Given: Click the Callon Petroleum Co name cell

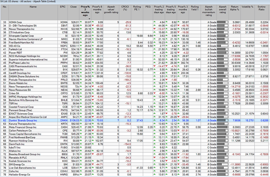Looking at the screenshot, I should point(33,131).
